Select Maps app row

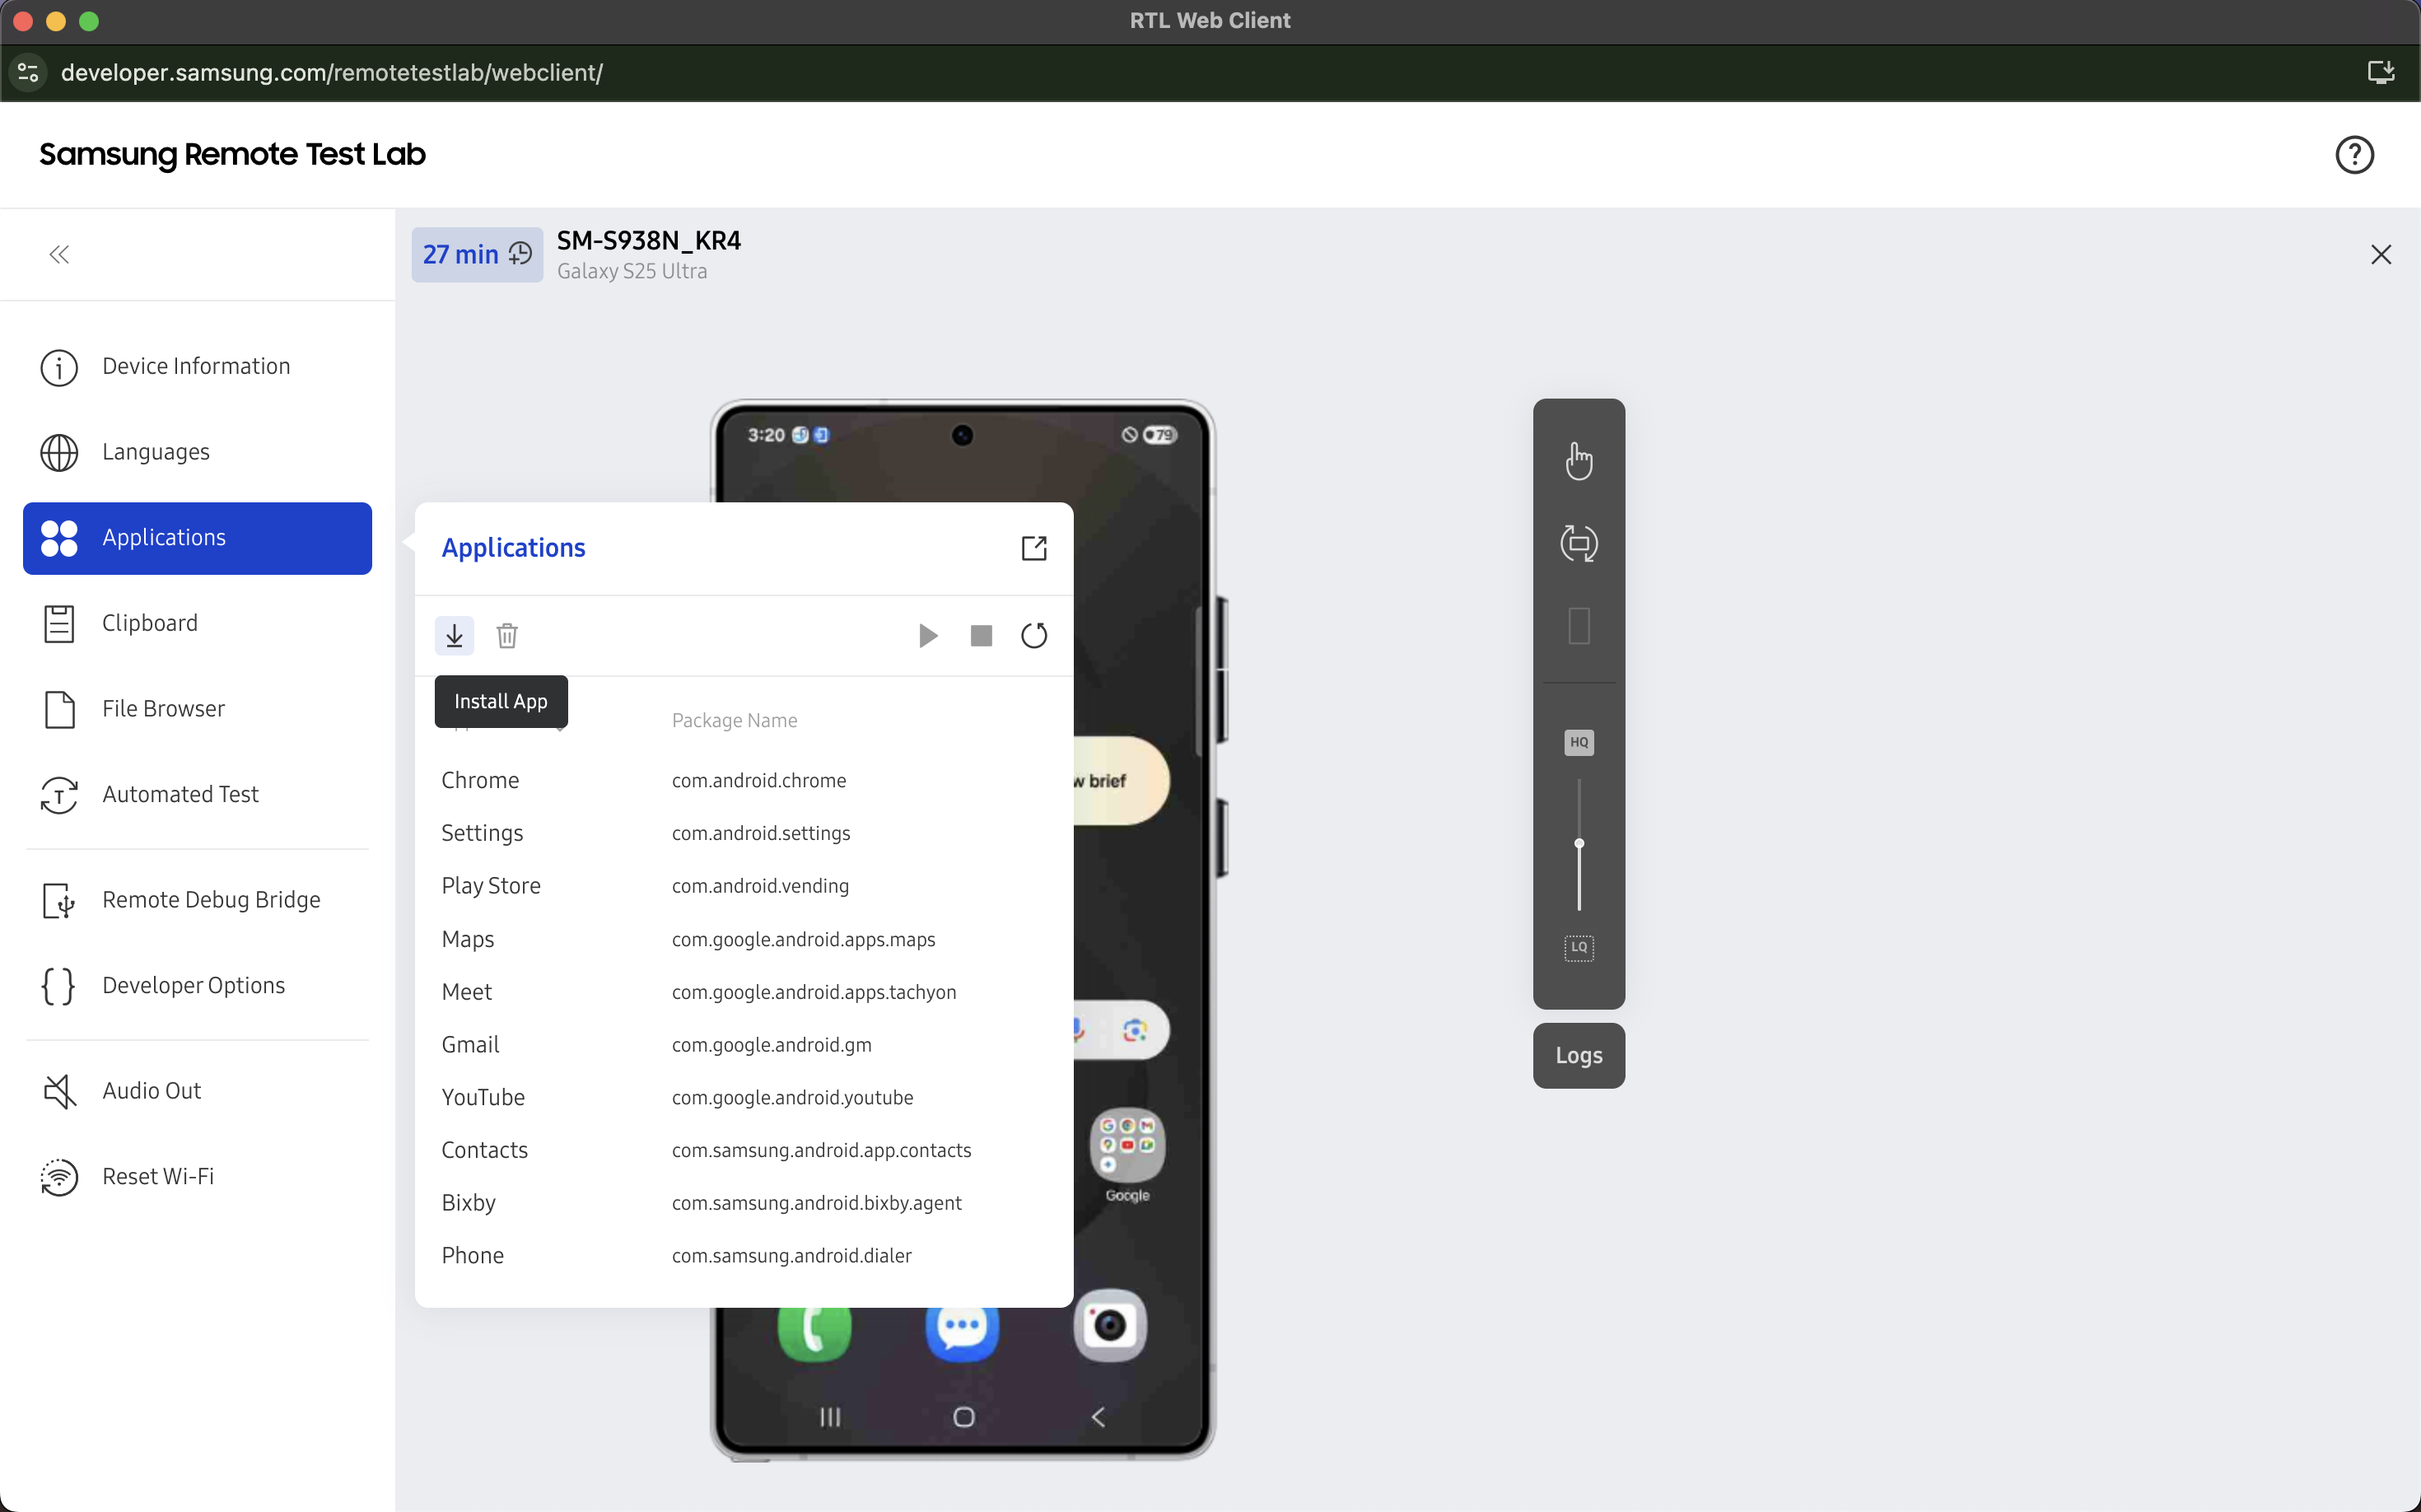[x=744, y=940]
